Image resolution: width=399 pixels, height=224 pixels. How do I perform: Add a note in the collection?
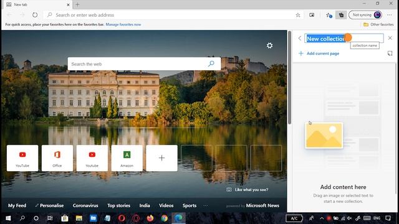(390, 54)
